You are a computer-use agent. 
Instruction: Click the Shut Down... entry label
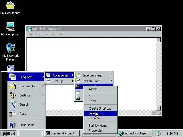pos(29,125)
